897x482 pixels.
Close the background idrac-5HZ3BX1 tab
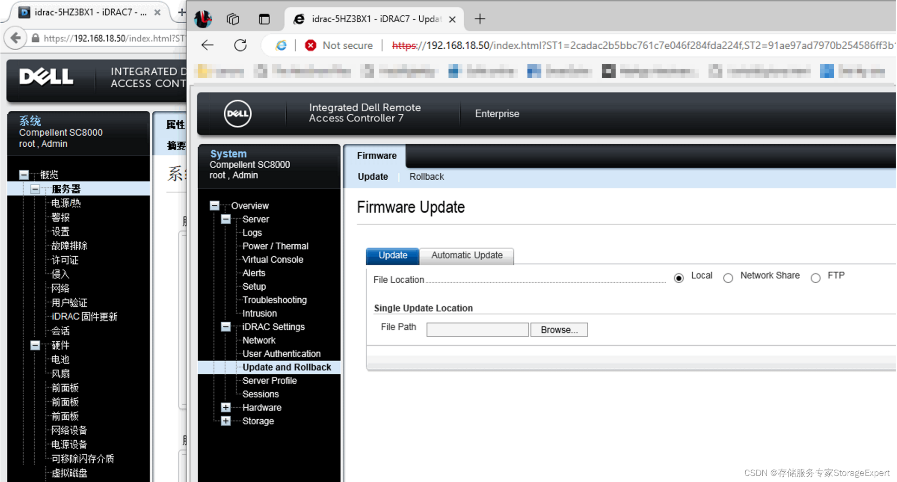[x=157, y=13]
